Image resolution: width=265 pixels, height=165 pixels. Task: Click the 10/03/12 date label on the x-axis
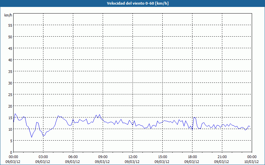(x=251, y=162)
